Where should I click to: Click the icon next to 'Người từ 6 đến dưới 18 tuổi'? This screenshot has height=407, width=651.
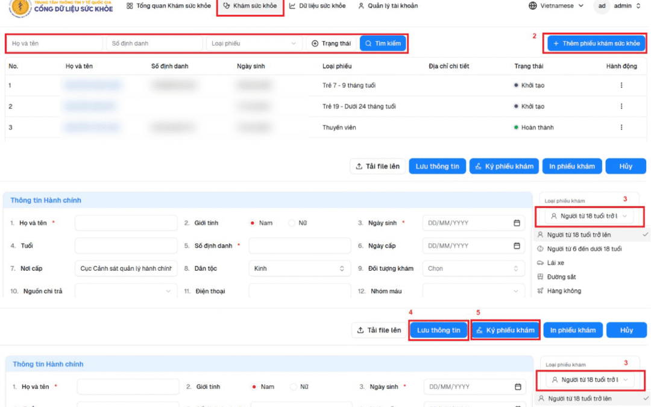point(540,249)
